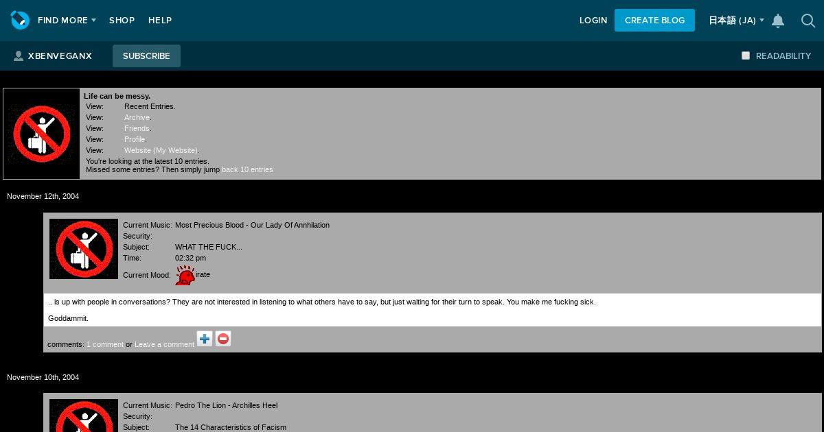
Task: Enable the Readability checkbox
Action: point(746,56)
